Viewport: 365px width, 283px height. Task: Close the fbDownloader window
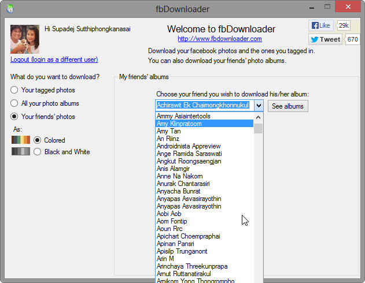point(348,6)
